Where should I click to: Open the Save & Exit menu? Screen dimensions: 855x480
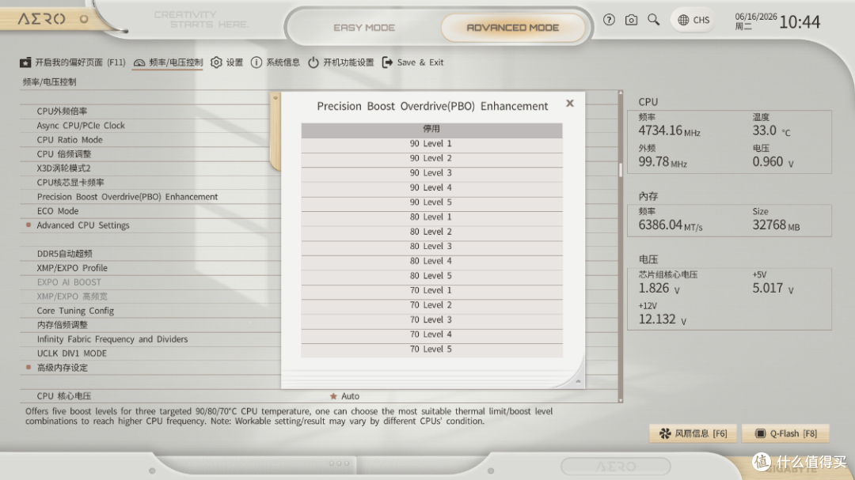412,62
